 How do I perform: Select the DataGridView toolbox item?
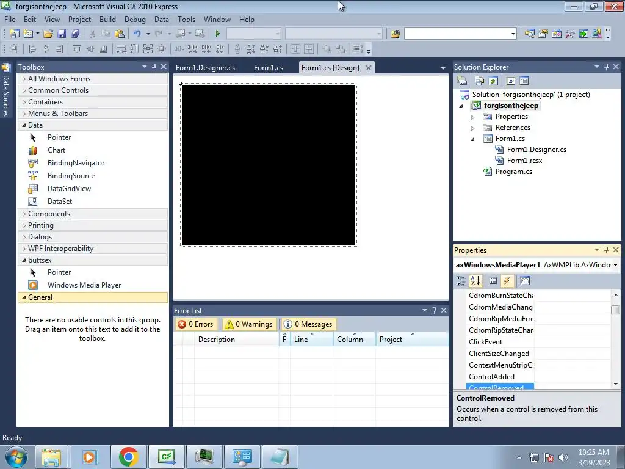(x=69, y=189)
